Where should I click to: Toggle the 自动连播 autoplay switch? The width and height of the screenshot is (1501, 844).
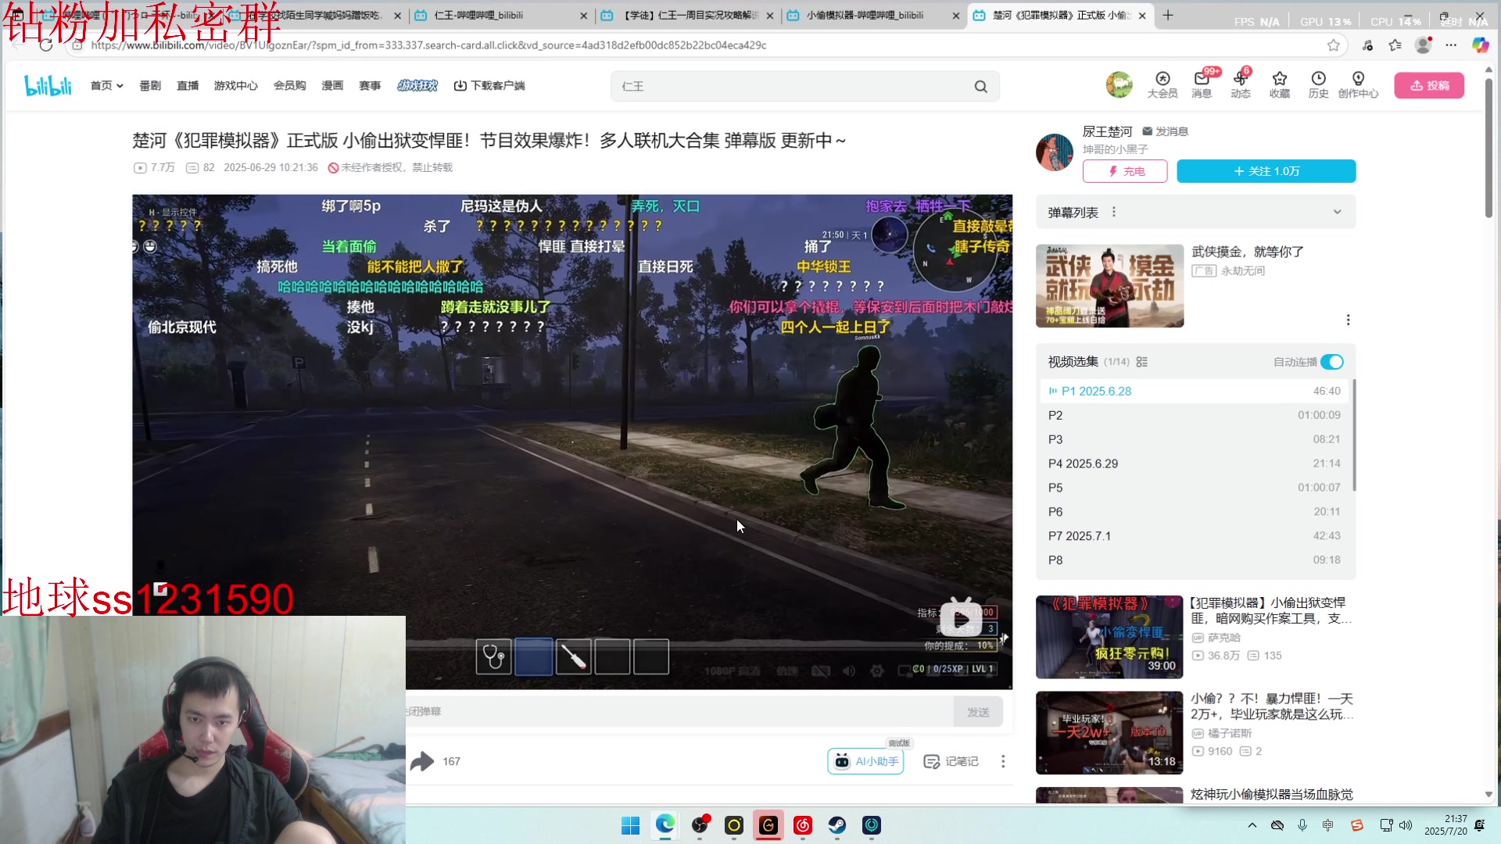tap(1332, 362)
